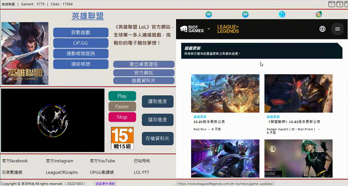The height and width of the screenshot is (186, 348).
Task: Open 存檔資料夾 button
Action: coord(158,138)
